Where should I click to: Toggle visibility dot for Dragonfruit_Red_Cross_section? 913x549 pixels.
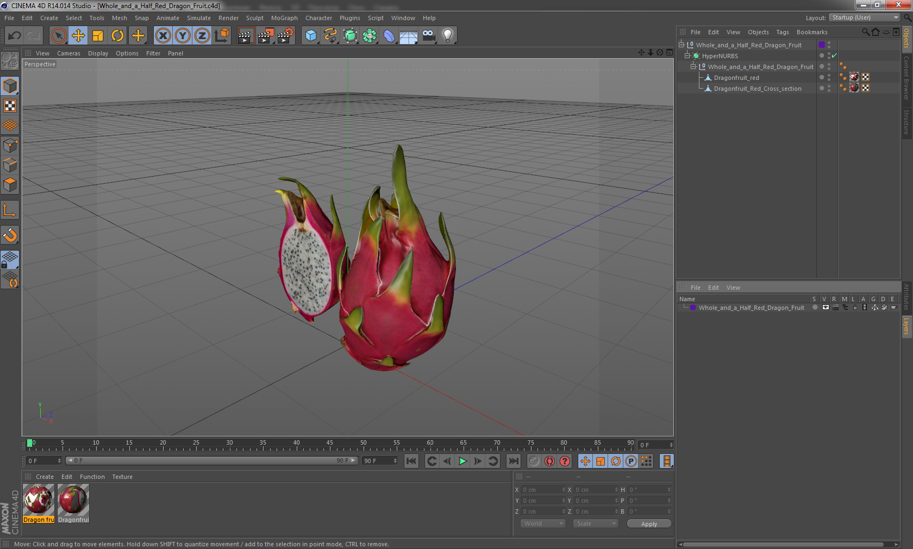(829, 86)
